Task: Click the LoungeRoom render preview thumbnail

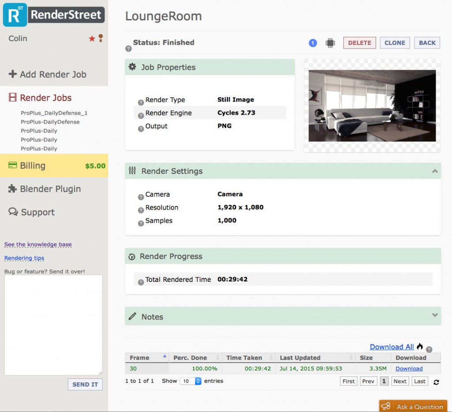Action: [x=372, y=106]
